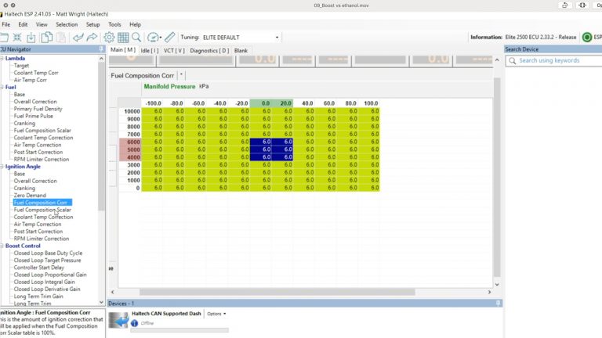This screenshot has width=602, height=338.
Task: Click the settings gear toolbar icon
Action: [109, 37]
